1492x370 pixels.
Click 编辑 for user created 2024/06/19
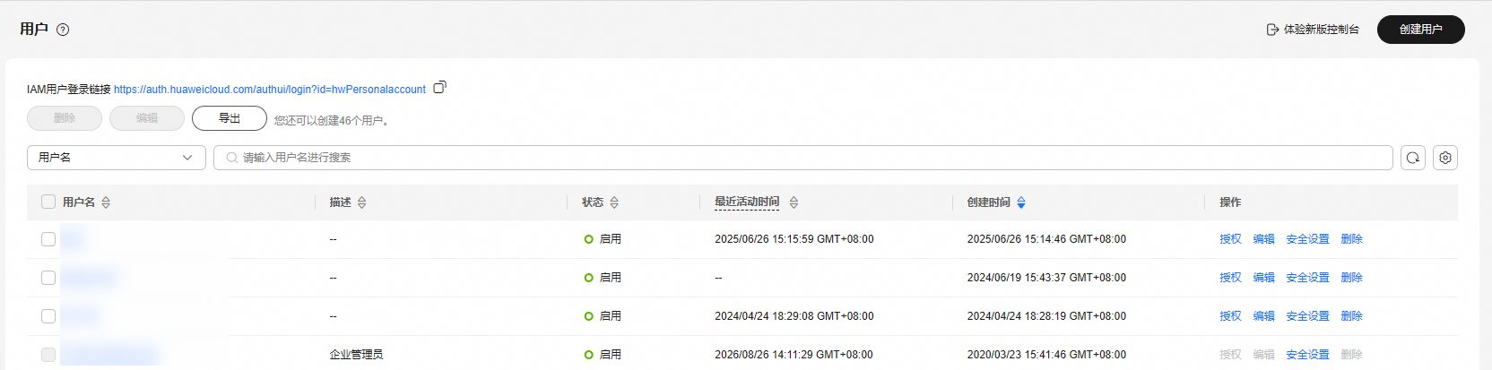click(x=1263, y=278)
